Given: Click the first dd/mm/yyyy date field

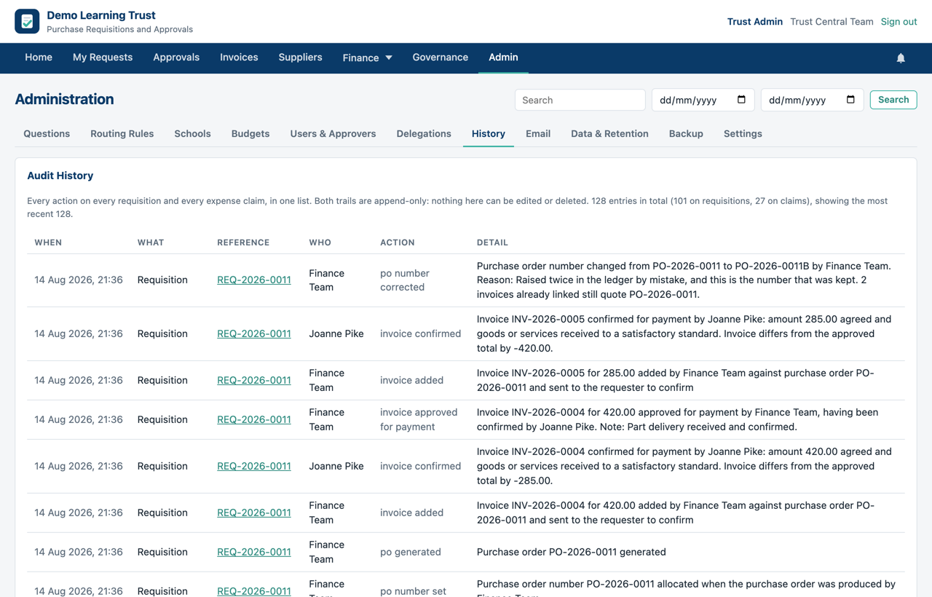Looking at the screenshot, I should coord(703,100).
